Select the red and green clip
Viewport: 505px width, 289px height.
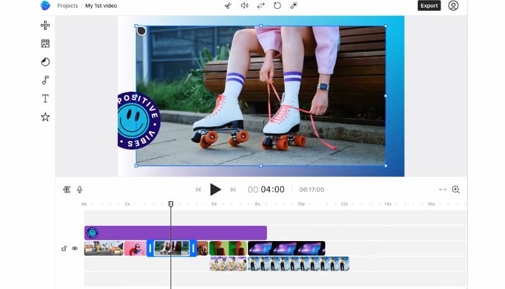click(x=228, y=249)
